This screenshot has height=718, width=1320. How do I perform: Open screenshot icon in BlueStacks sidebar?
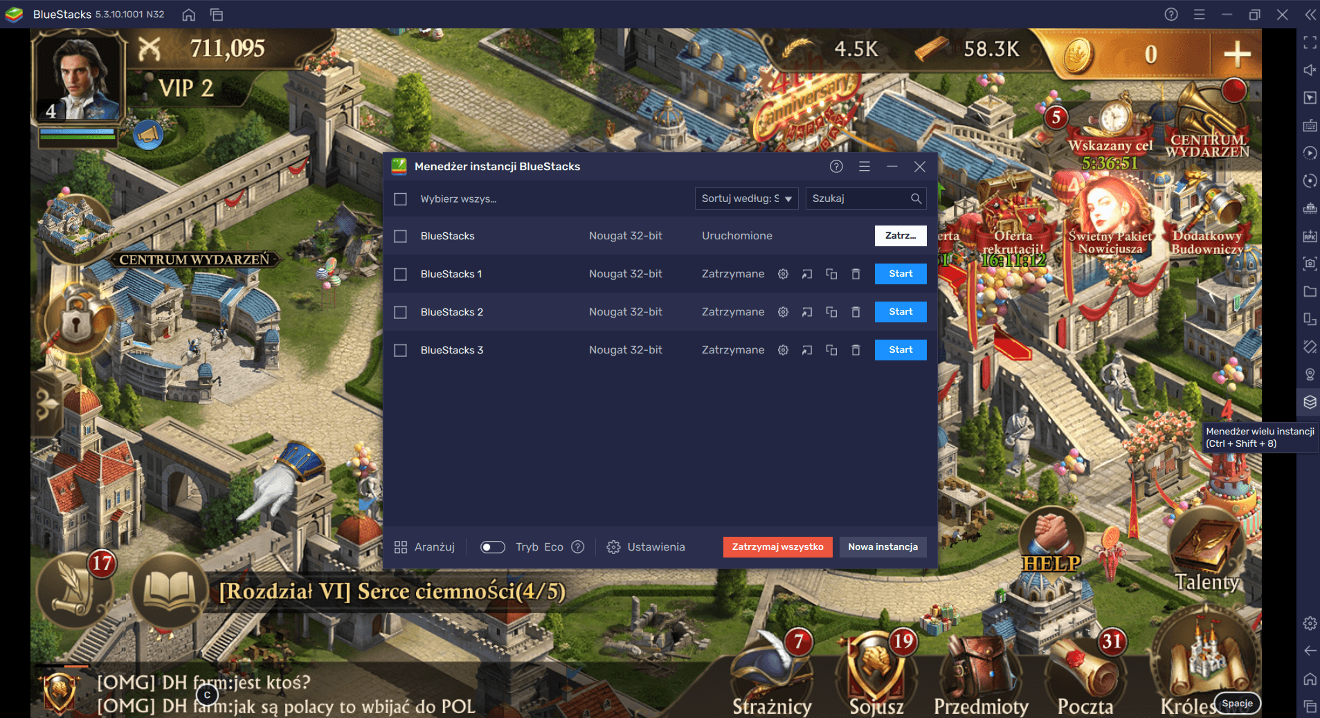pyautogui.click(x=1310, y=264)
